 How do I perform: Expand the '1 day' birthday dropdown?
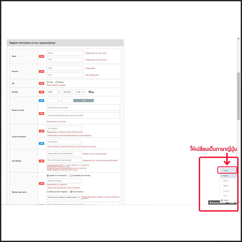point(80,92)
